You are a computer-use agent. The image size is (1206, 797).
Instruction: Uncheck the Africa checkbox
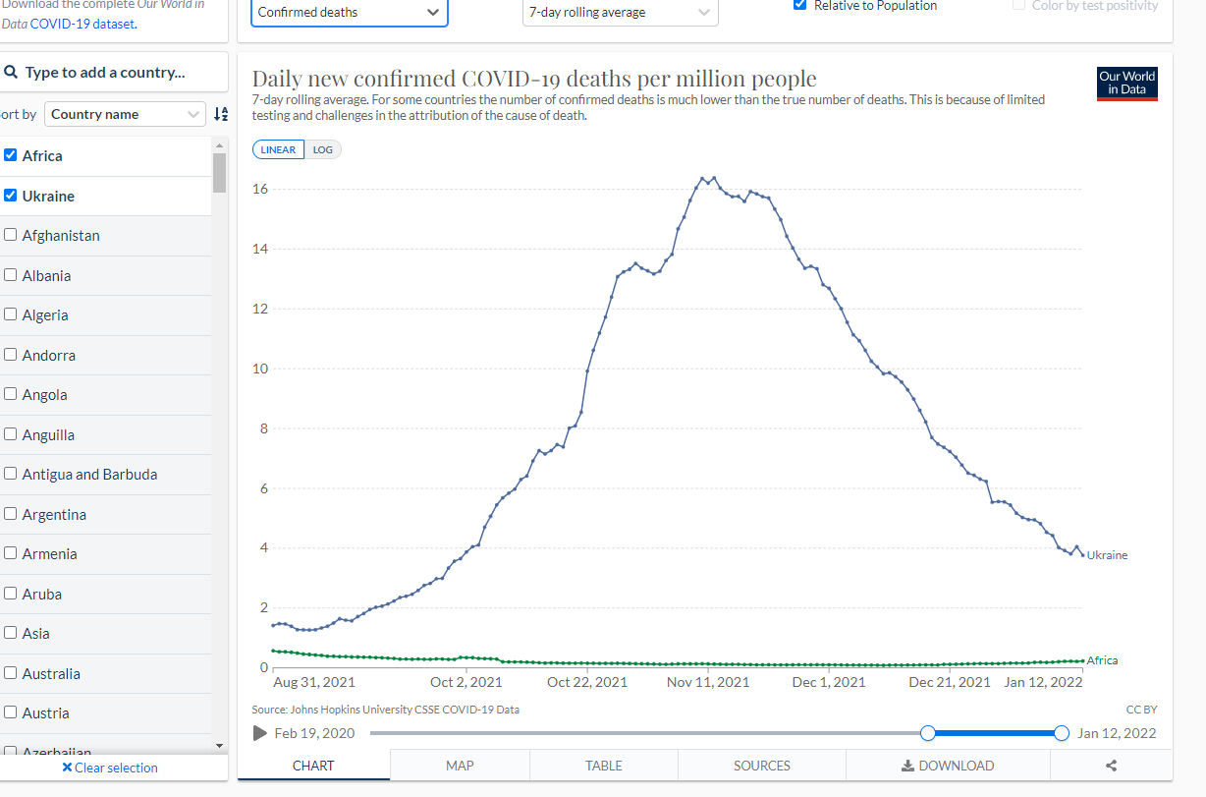tap(11, 155)
